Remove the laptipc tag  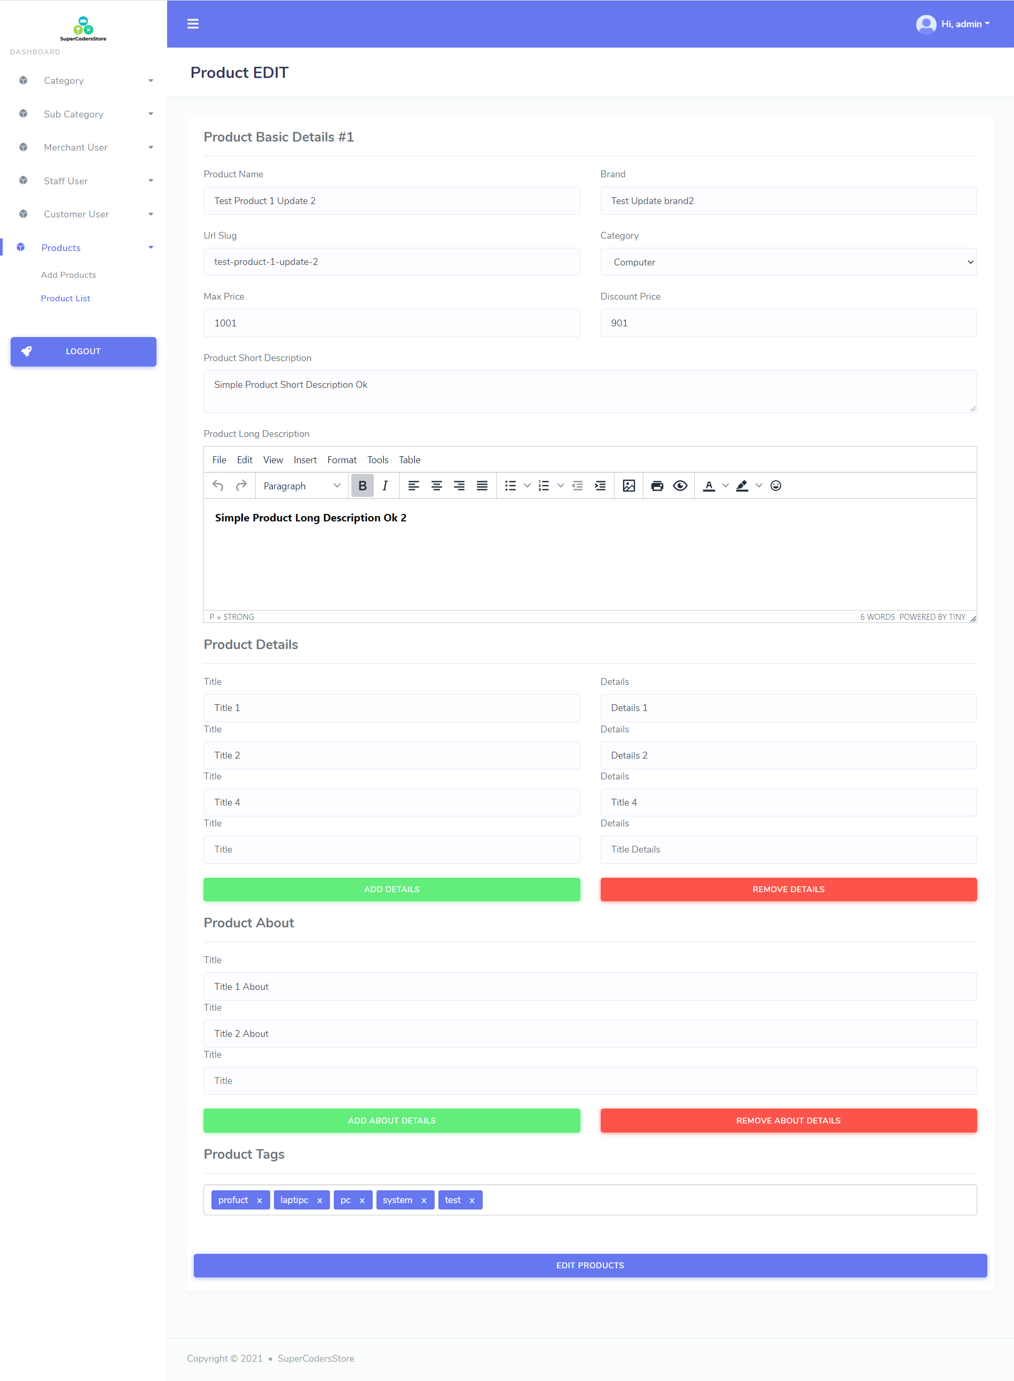point(319,1200)
